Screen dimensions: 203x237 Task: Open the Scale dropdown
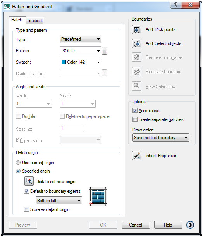pyautogui.click(x=77, y=104)
